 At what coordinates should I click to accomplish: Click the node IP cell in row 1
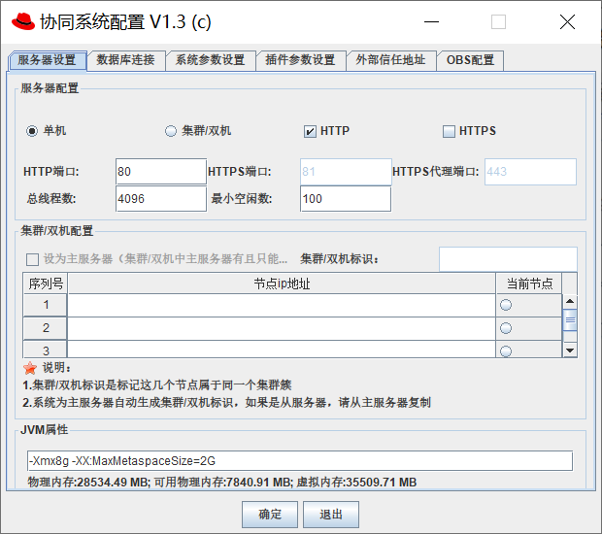coord(282,305)
